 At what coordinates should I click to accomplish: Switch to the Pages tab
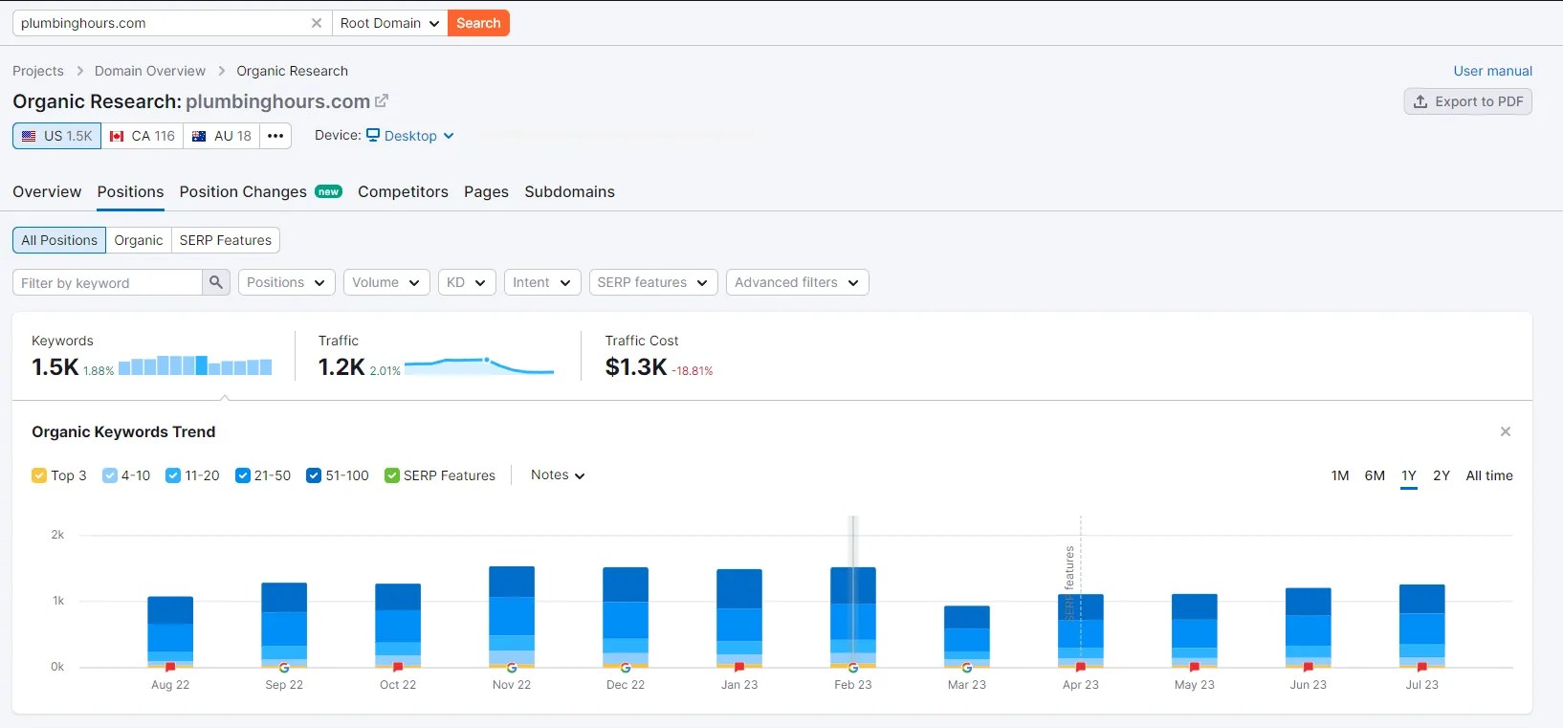[486, 191]
